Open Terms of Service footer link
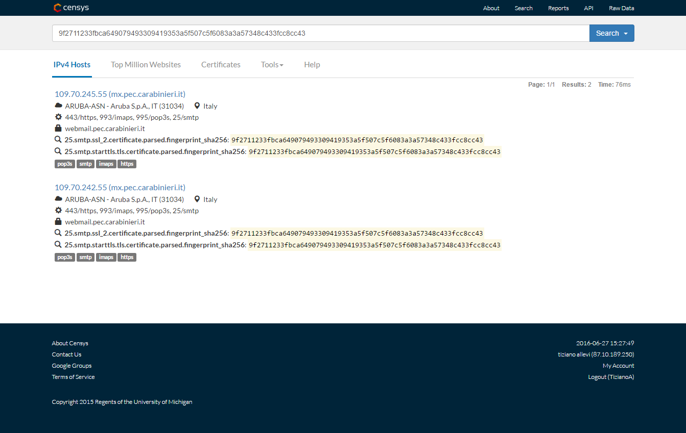 coord(73,377)
